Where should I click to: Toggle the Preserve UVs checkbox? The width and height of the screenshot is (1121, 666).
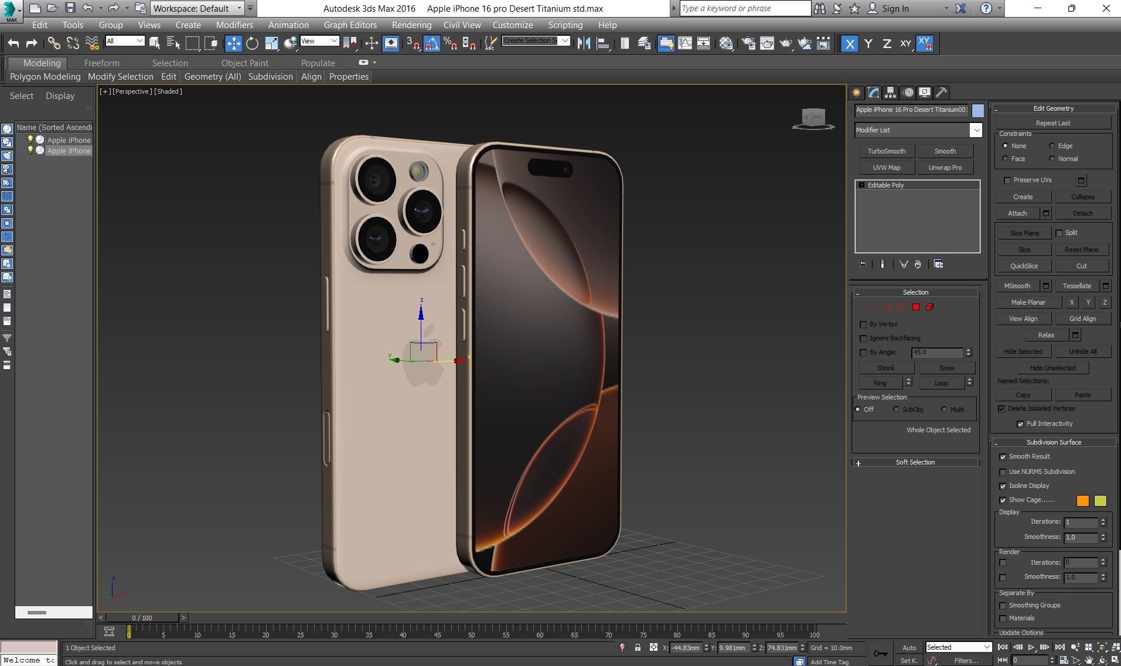pos(1007,180)
